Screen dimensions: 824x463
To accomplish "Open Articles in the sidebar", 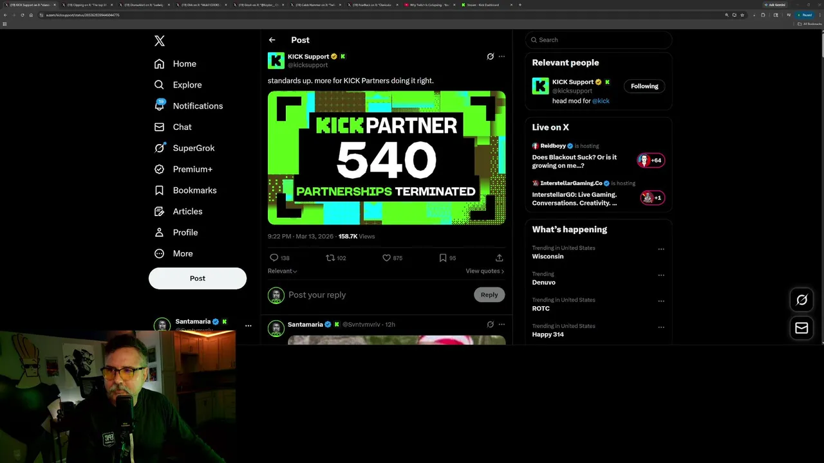I will pos(178,211).
